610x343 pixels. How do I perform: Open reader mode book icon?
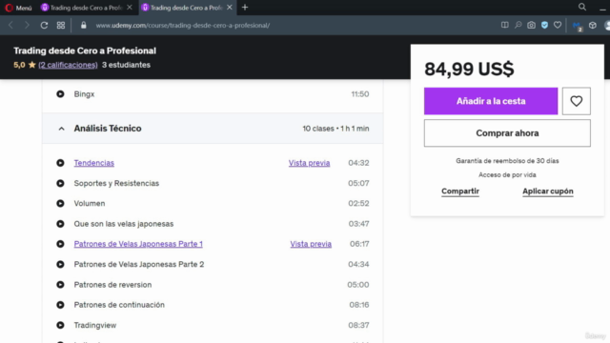[x=504, y=25]
